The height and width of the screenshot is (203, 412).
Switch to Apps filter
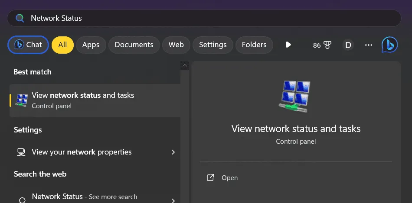click(91, 45)
